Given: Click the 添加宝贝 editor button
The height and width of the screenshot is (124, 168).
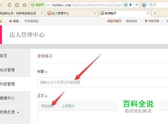Looking at the screenshot, I should 47,106.
